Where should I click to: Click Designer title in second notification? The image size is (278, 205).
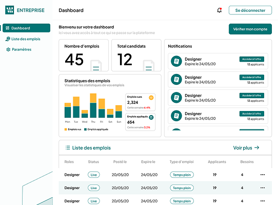[193, 77]
